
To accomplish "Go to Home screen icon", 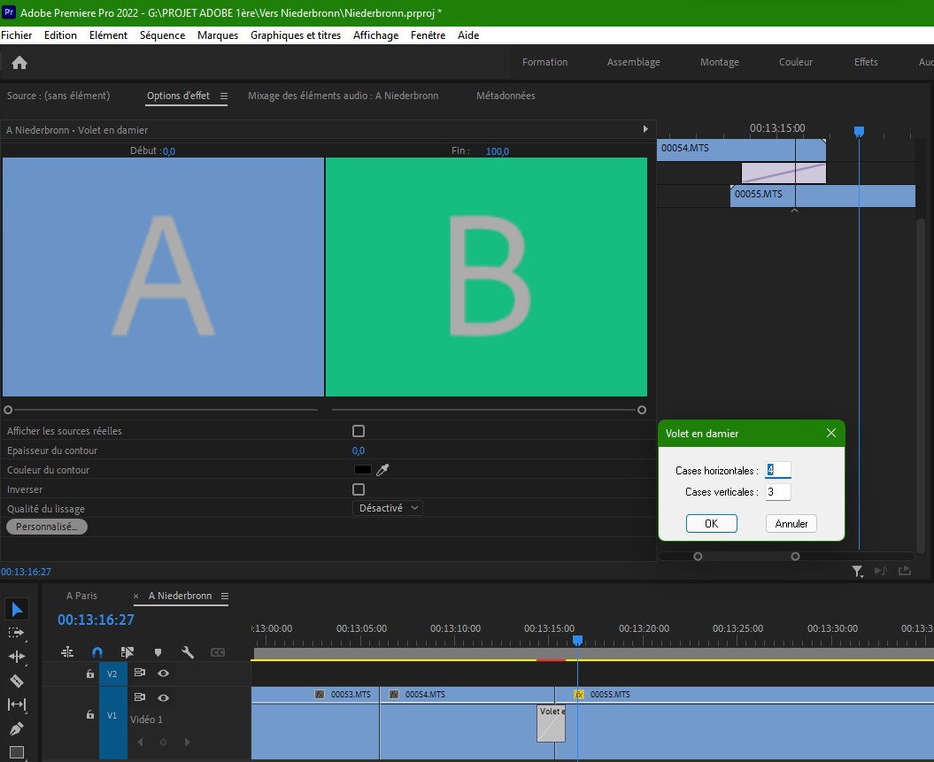I will [x=19, y=62].
